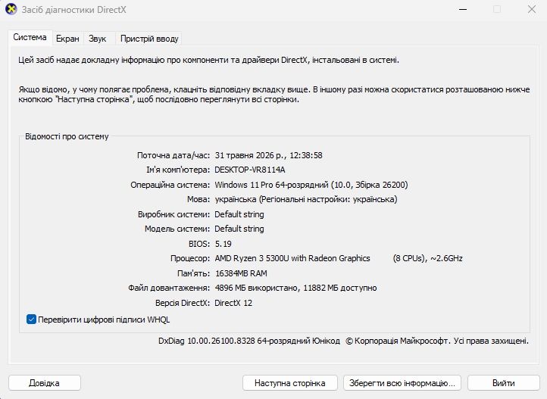Switch to the Екран tab

pos(67,39)
